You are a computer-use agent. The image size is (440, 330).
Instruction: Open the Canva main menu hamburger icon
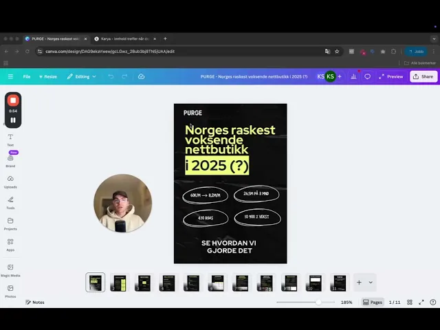(10, 76)
